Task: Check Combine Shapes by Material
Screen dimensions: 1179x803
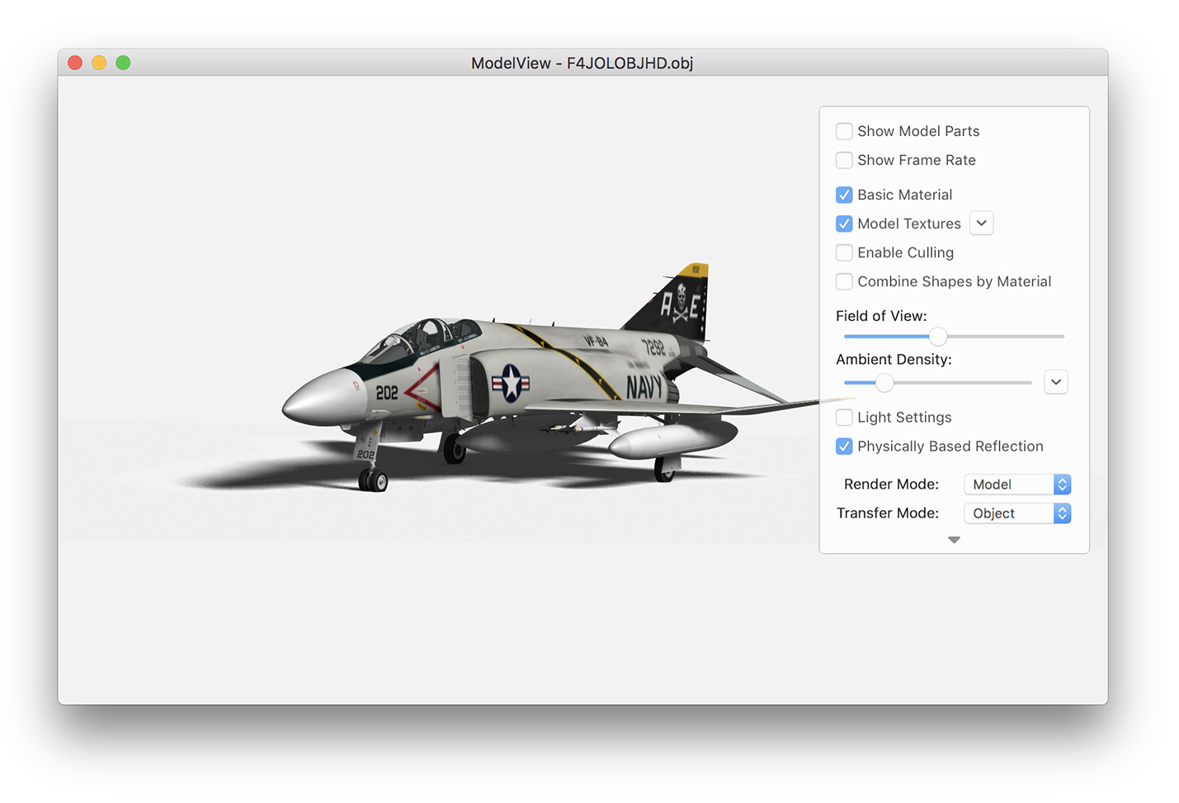Action: pyautogui.click(x=844, y=281)
